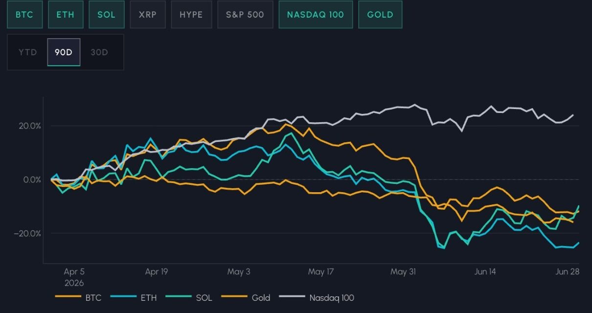Select the 90D time range
The width and height of the screenshot is (592, 313).
point(64,52)
